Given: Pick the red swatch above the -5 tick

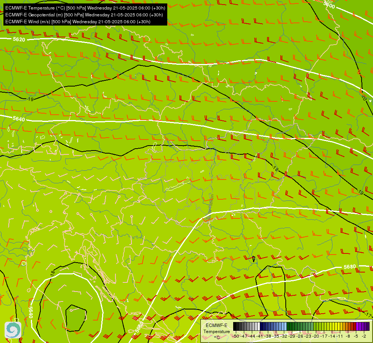Looking at the screenshot, I should pyautogui.click(x=355, y=326).
